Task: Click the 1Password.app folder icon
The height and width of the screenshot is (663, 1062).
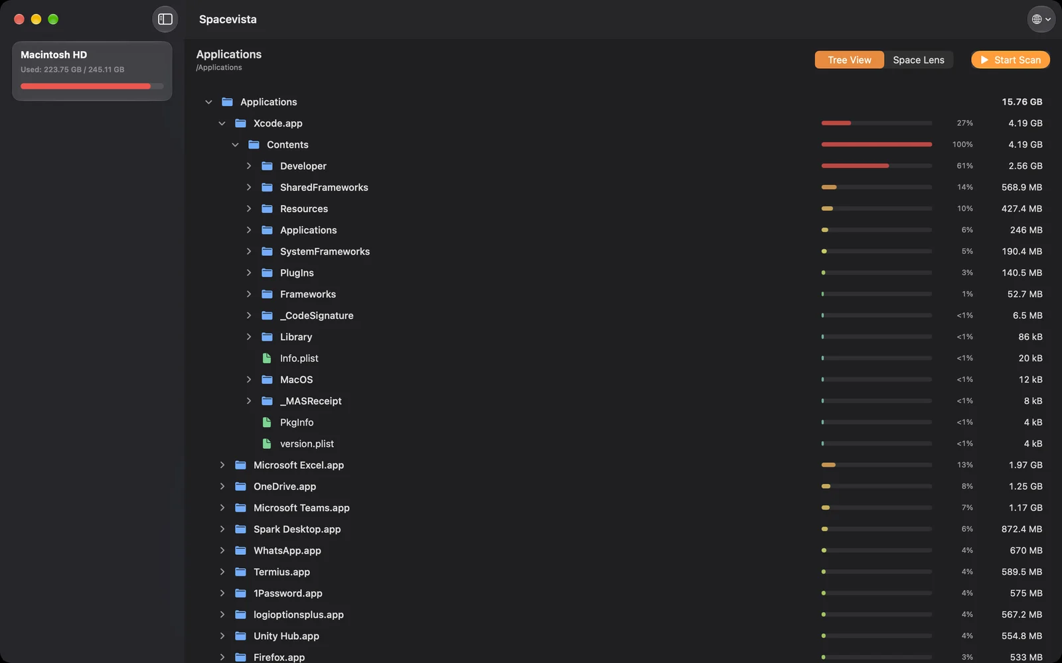Action: coord(240,593)
